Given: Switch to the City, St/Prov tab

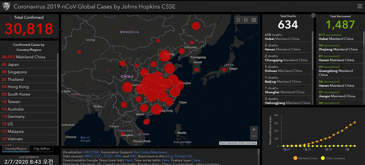Looking at the screenshot, I should (42, 149).
